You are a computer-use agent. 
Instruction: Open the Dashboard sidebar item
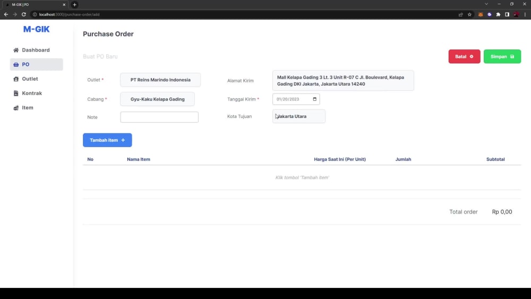pos(36,50)
